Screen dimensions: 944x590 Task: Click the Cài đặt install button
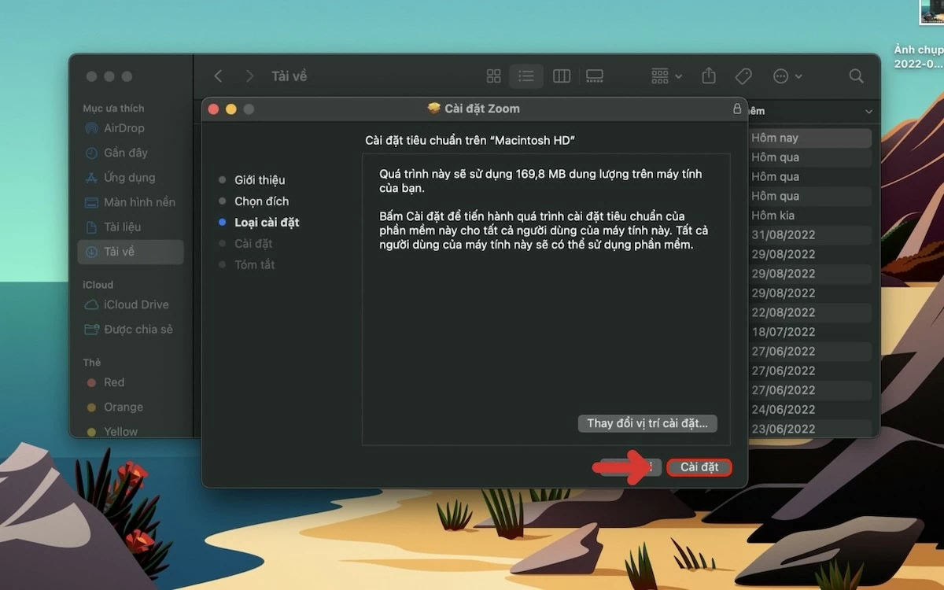pos(699,467)
